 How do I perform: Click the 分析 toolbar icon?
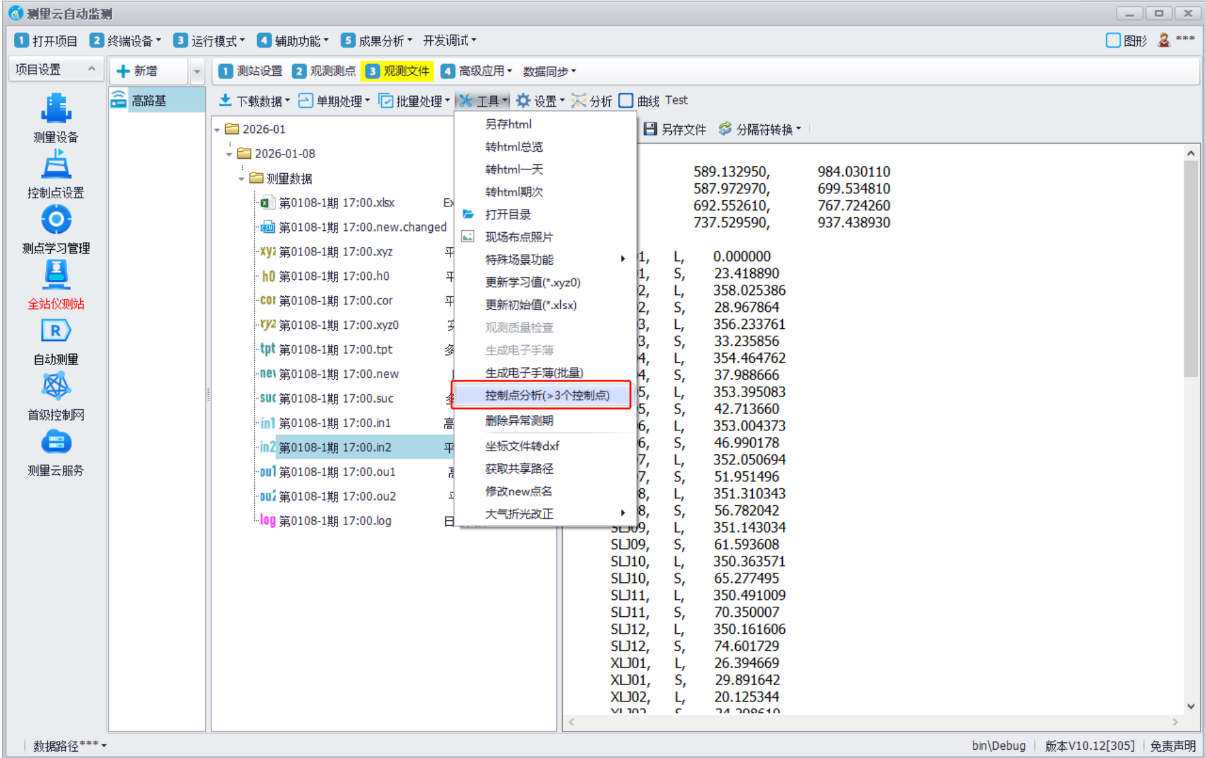[x=579, y=100]
